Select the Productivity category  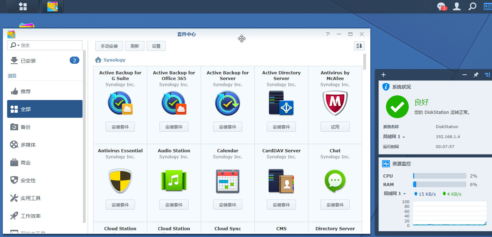(x=45, y=216)
